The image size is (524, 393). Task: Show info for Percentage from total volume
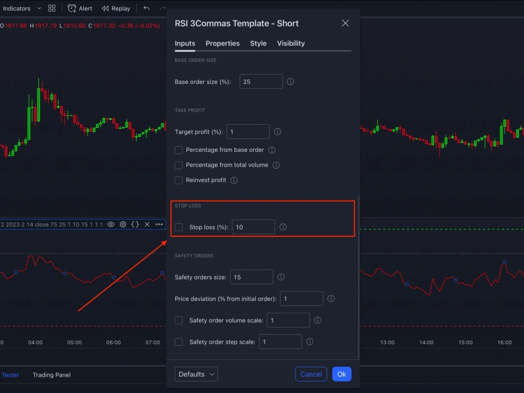point(276,165)
